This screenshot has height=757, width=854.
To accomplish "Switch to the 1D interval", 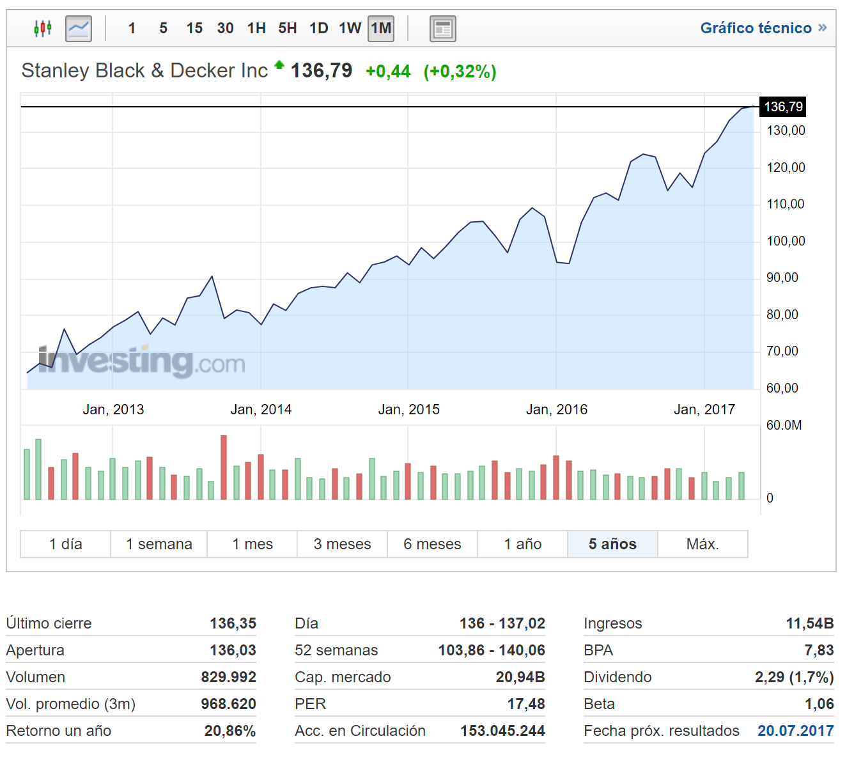I will pos(318,29).
